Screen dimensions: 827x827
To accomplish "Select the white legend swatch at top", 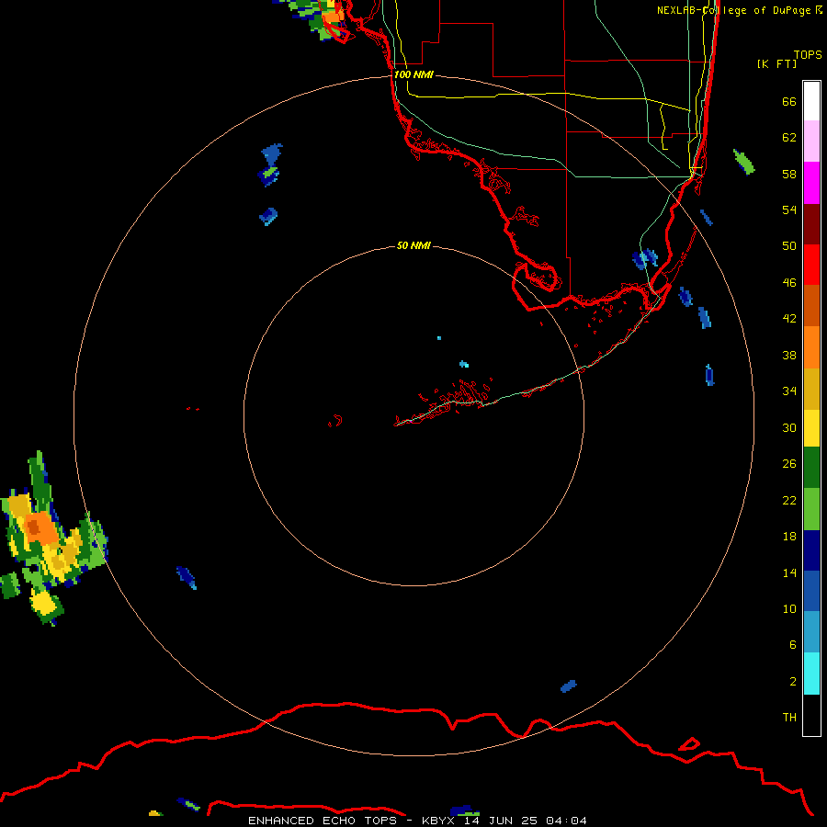I will (x=811, y=101).
